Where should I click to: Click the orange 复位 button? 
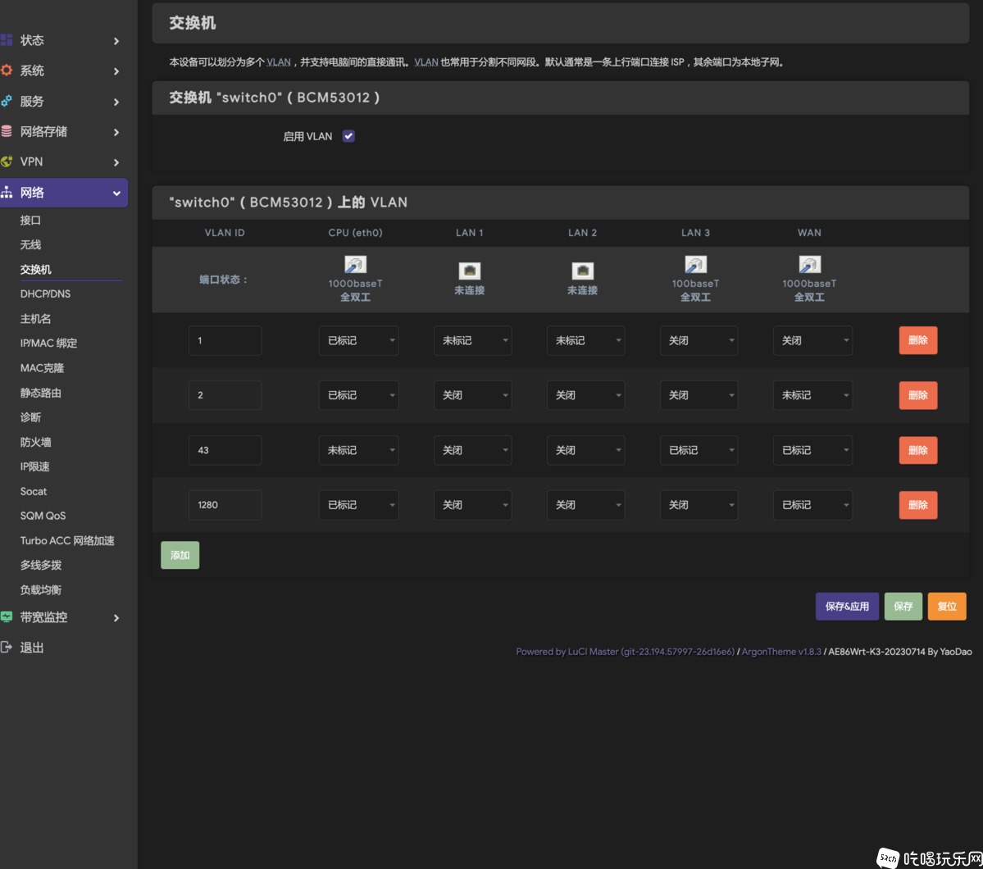click(x=947, y=607)
